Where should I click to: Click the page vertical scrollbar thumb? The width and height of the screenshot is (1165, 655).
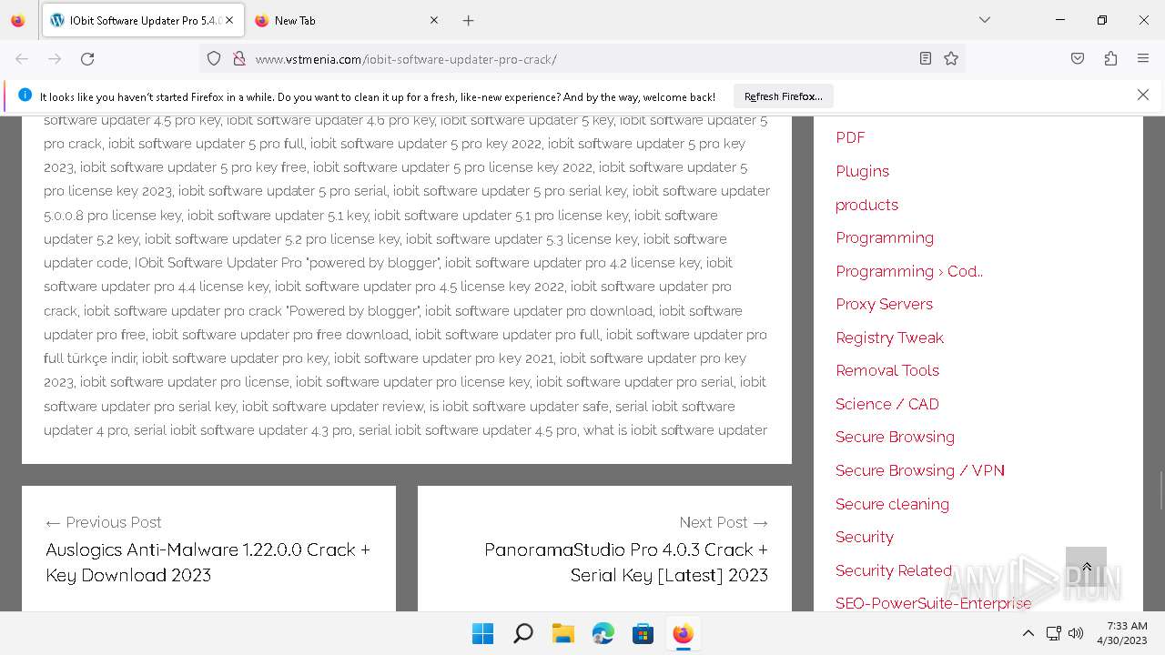[1160, 491]
